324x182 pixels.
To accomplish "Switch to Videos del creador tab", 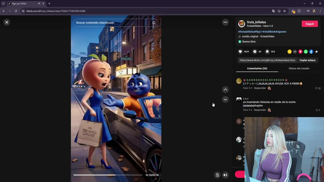I will tap(299, 69).
